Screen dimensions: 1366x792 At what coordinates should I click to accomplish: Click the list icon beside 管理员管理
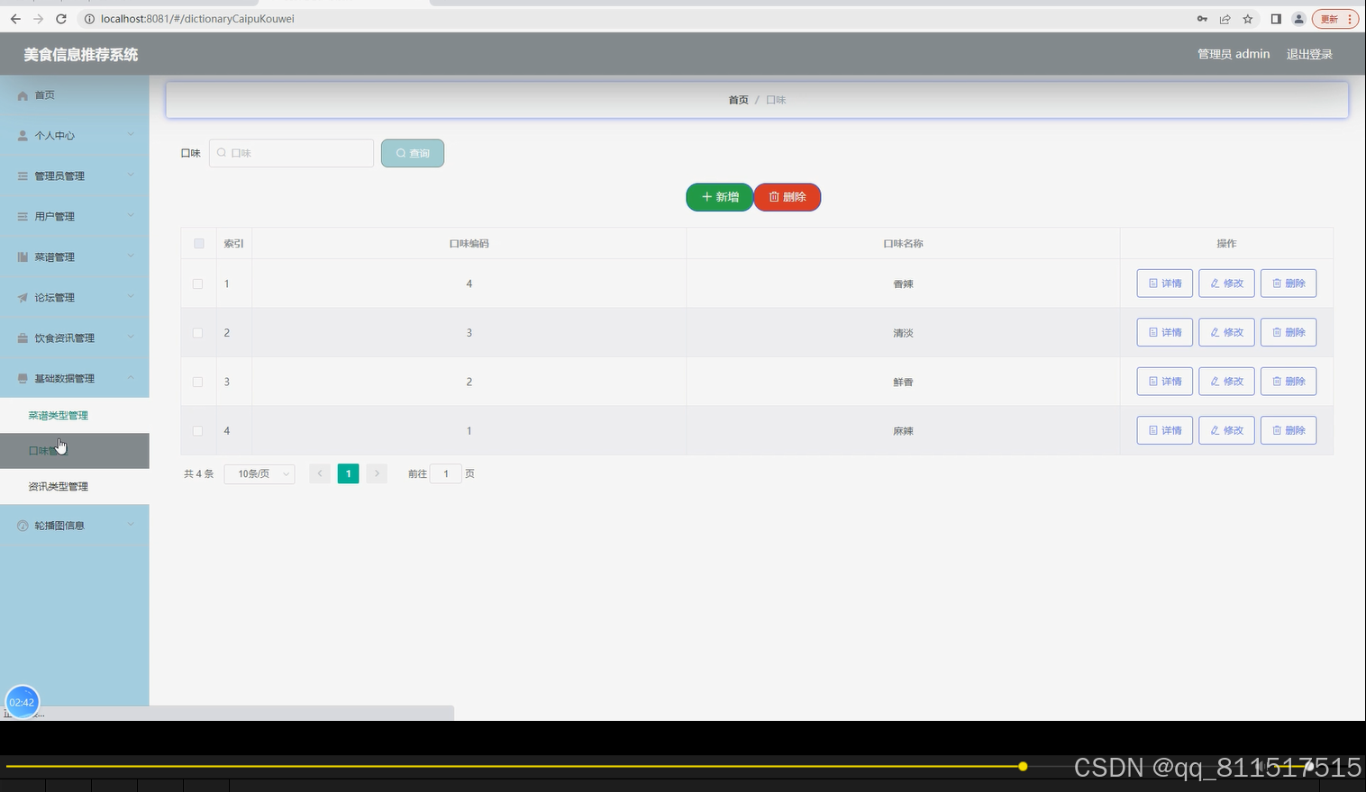23,176
